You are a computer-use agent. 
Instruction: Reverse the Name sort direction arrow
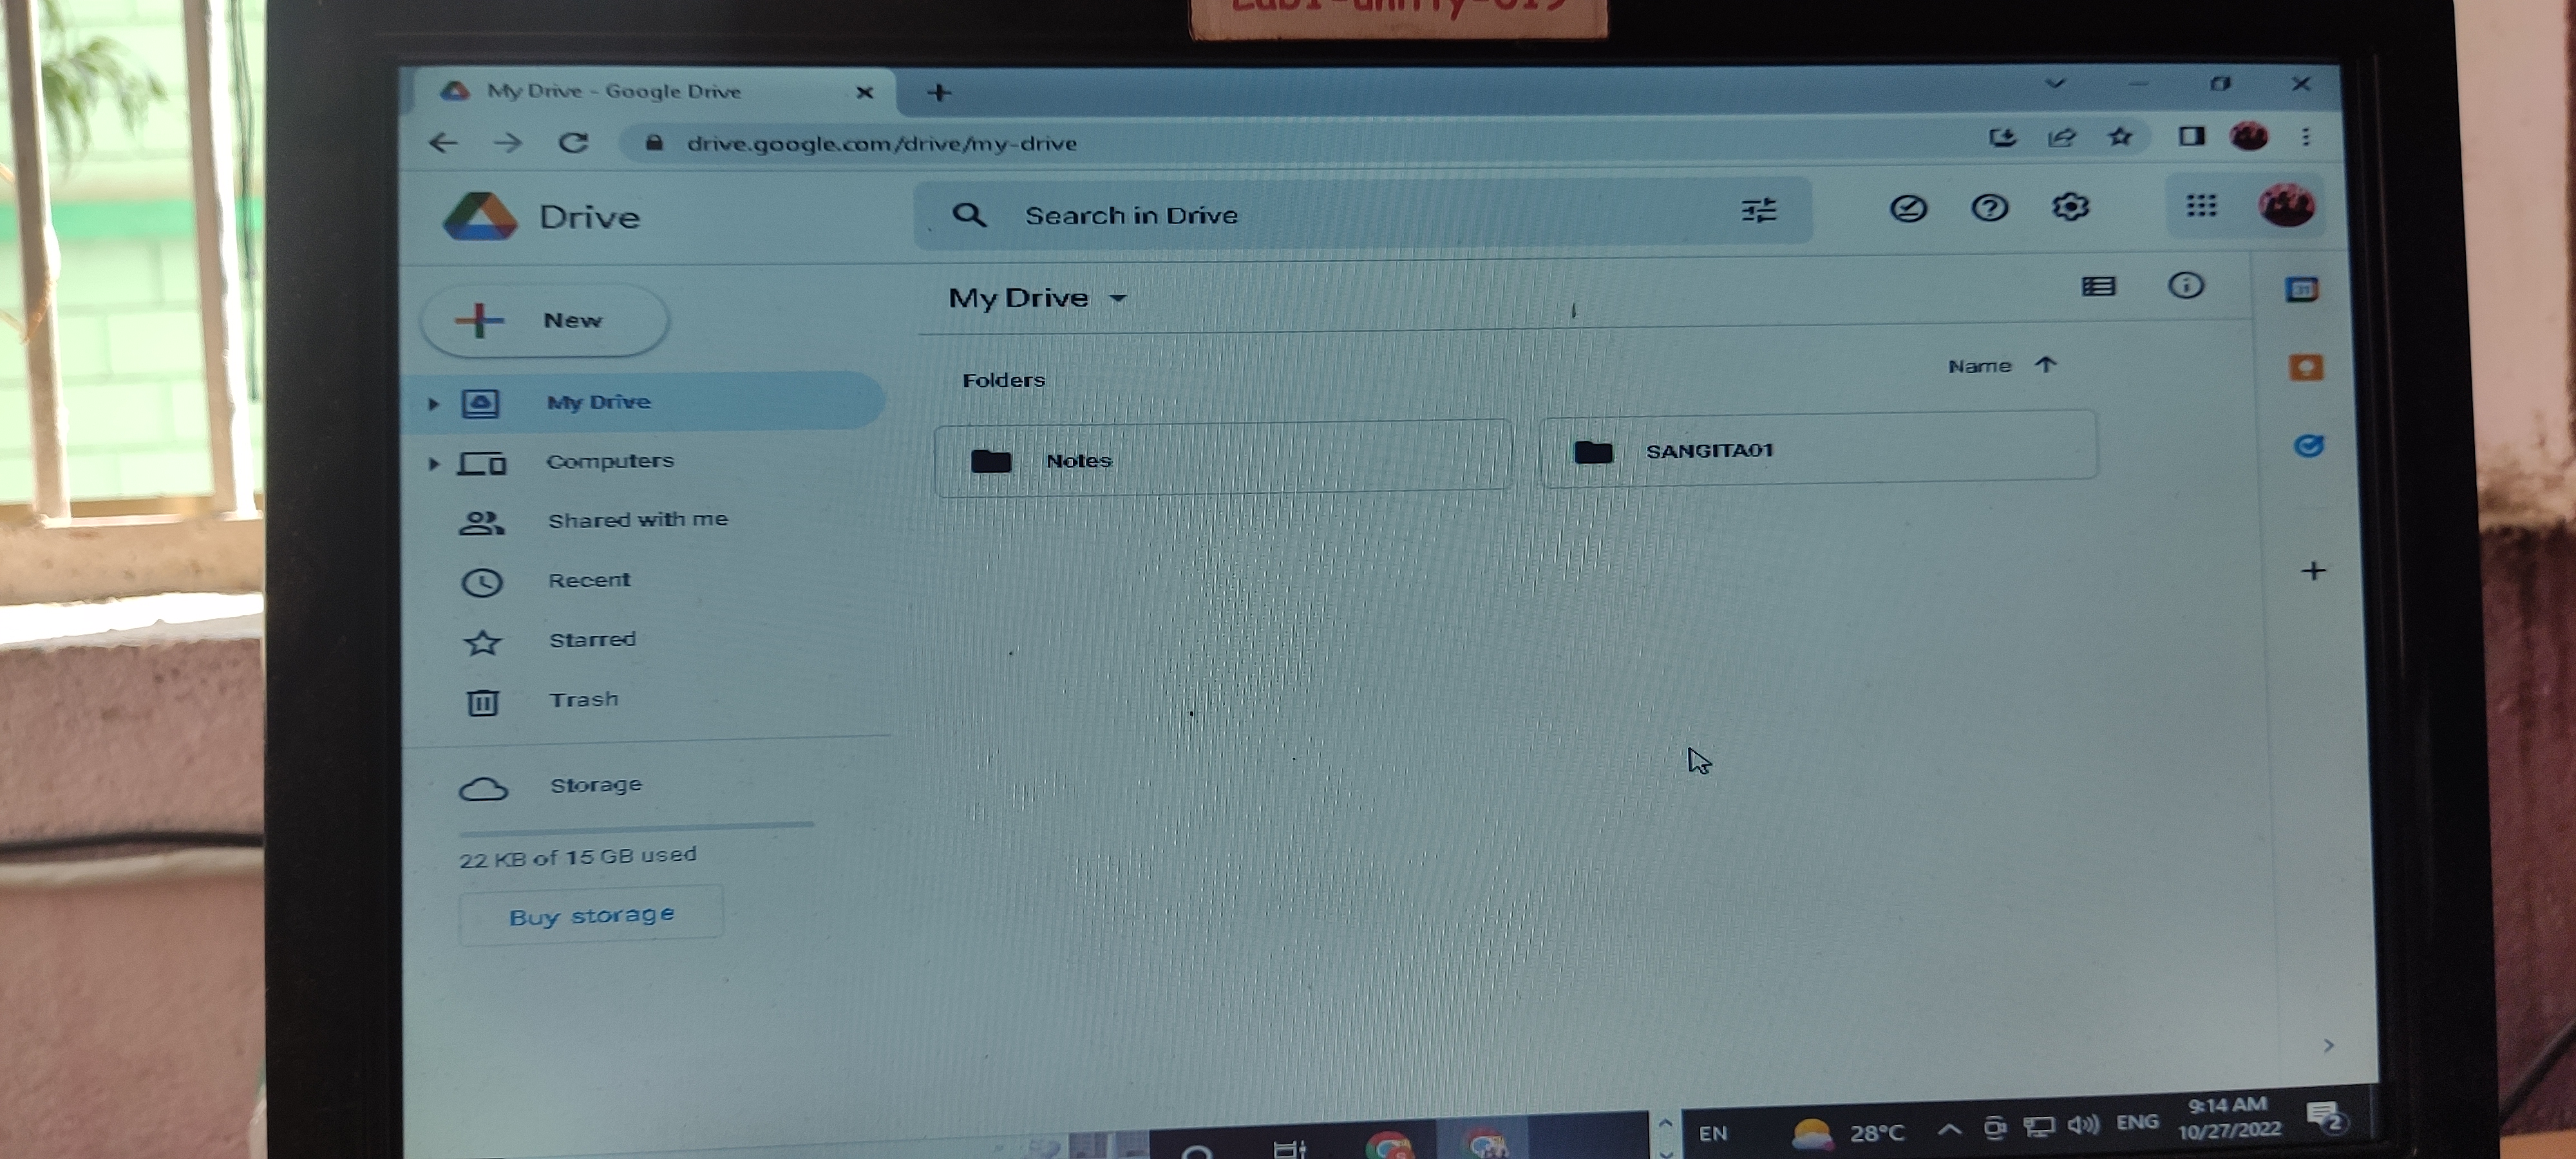2045,365
